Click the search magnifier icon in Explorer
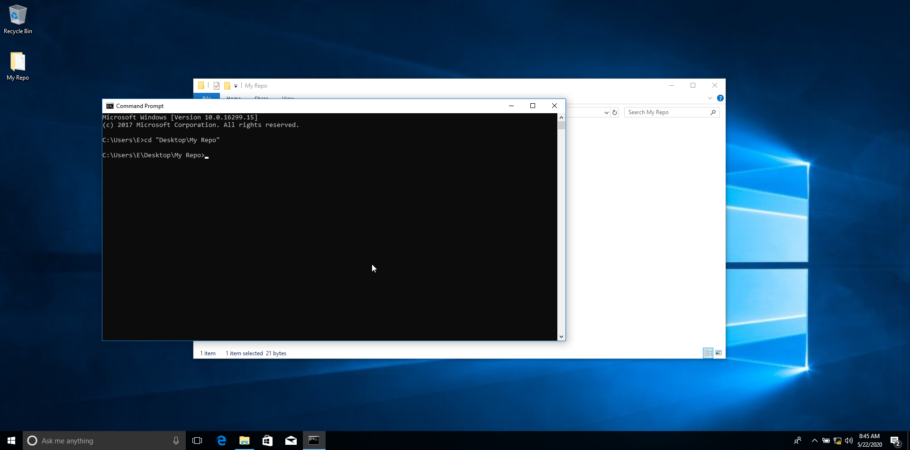 tap(713, 112)
